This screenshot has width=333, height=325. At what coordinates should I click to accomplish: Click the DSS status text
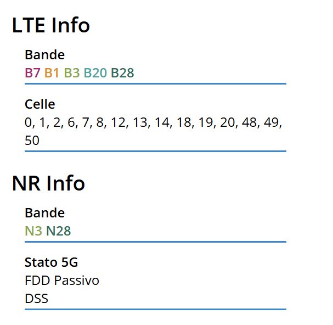coord(36,299)
